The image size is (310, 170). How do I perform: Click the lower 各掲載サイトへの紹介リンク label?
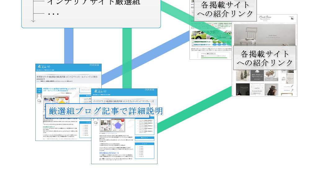pos(264,58)
